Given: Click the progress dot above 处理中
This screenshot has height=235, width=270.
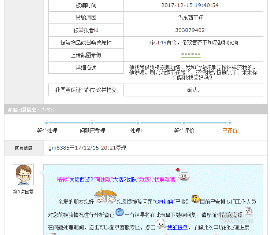Looking at the screenshot, I should point(138,123).
